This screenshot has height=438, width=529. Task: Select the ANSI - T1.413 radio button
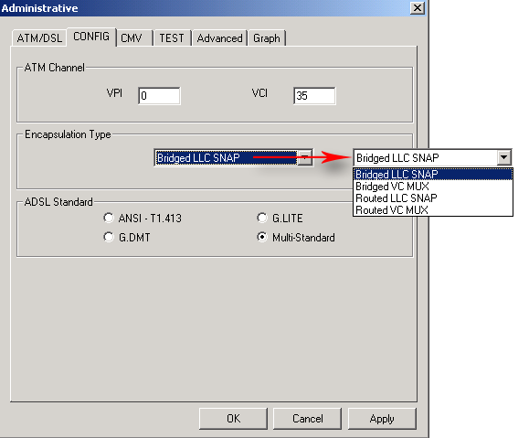pos(109,219)
